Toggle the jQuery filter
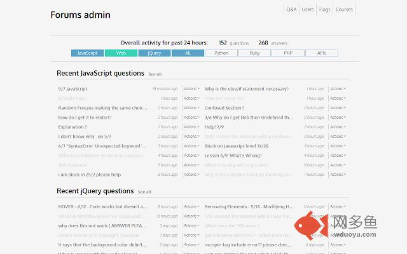The image size is (407, 254). 155,53
